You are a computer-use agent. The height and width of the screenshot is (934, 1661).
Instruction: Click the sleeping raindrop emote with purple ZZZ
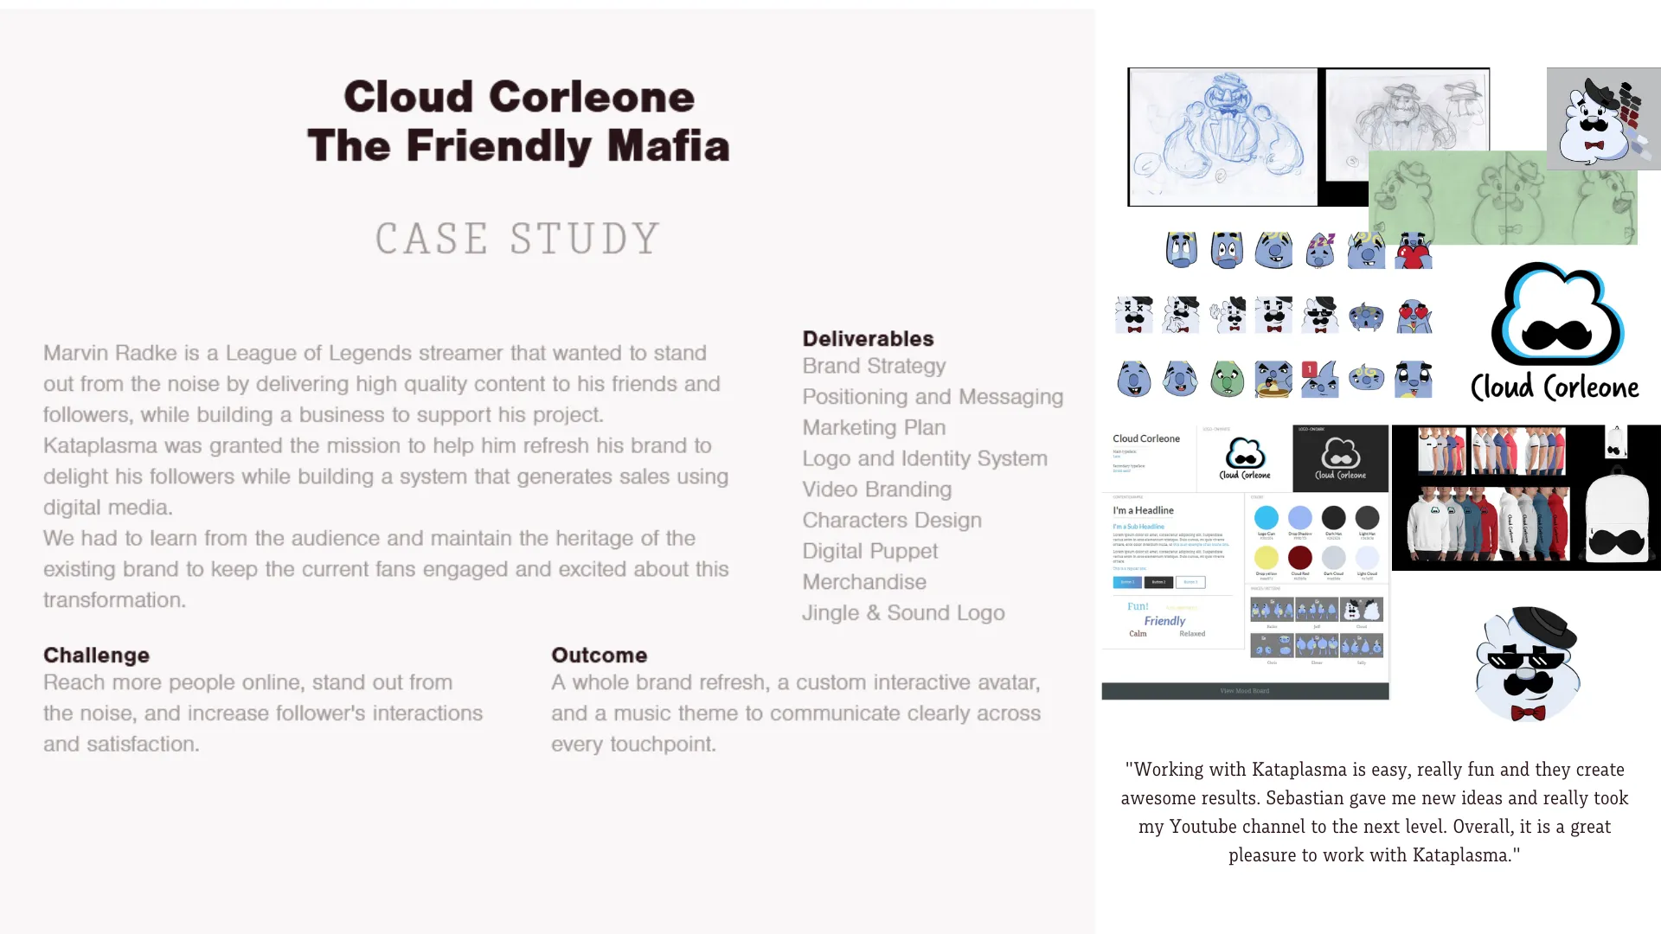coord(1320,250)
